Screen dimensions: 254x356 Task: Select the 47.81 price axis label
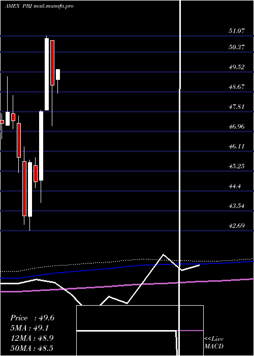237,106
